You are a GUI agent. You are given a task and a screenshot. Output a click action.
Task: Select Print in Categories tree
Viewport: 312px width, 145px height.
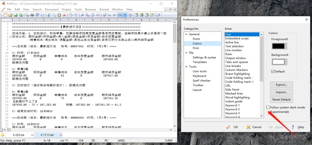tap(196, 48)
